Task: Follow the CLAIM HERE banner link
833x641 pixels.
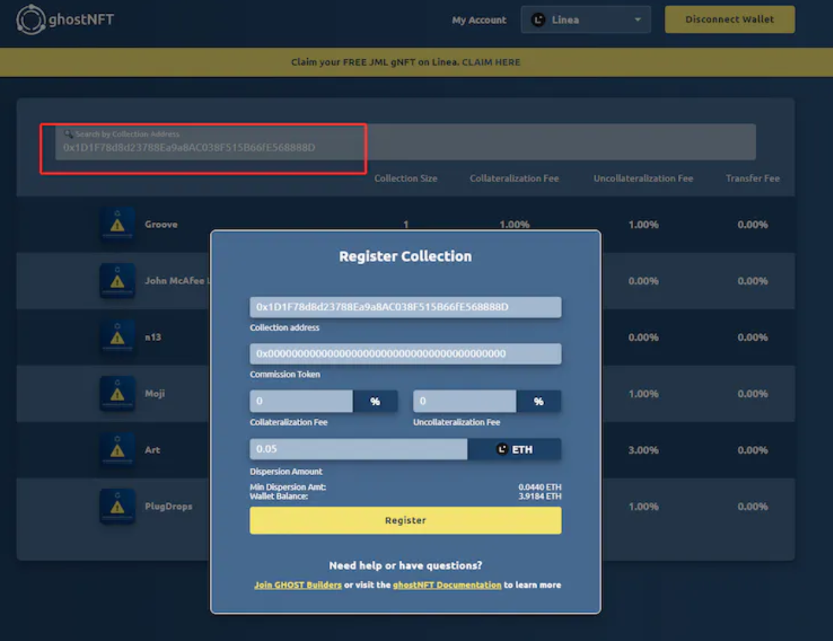Action: point(491,62)
